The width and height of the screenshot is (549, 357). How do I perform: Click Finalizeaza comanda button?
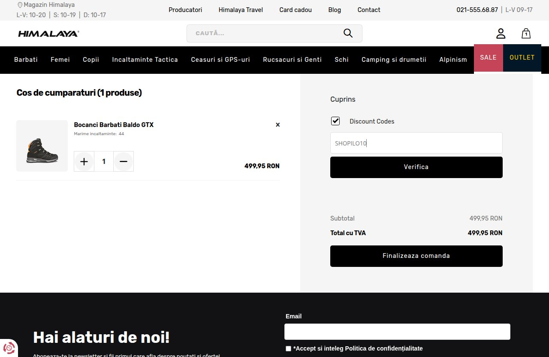416,256
